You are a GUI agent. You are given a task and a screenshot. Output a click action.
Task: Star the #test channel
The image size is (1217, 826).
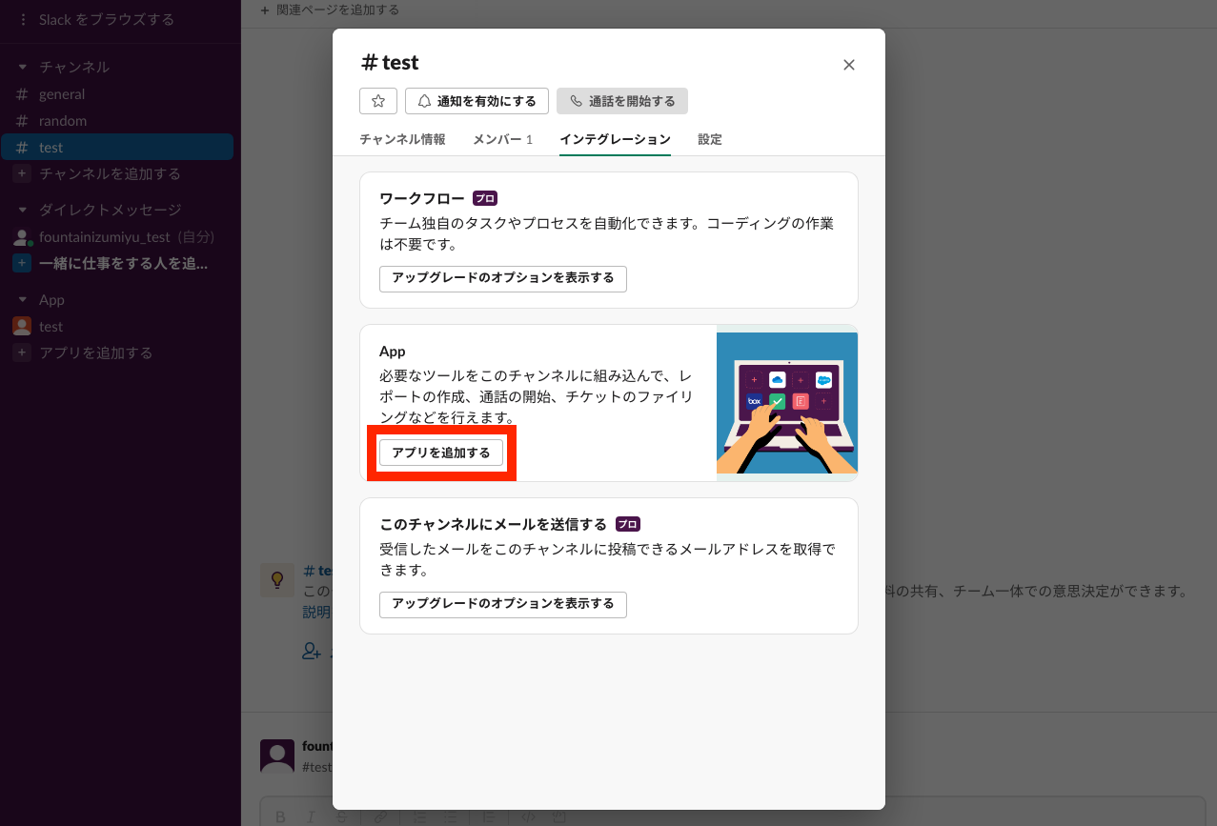click(x=377, y=101)
